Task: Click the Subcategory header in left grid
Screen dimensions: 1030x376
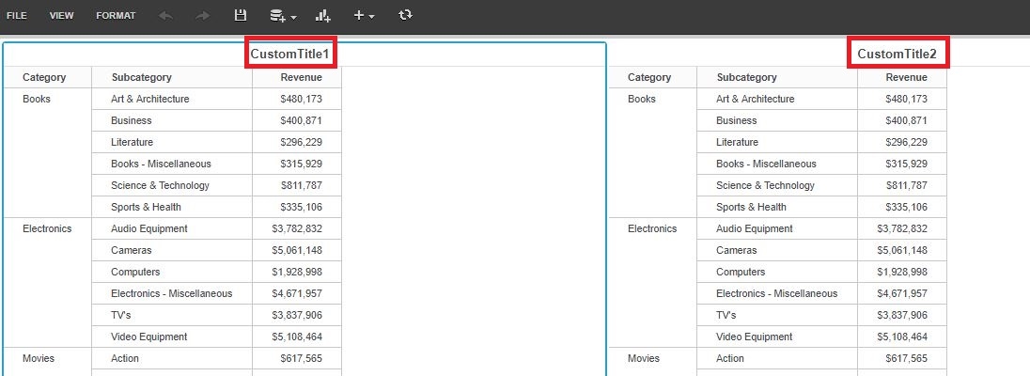Action: (141, 78)
